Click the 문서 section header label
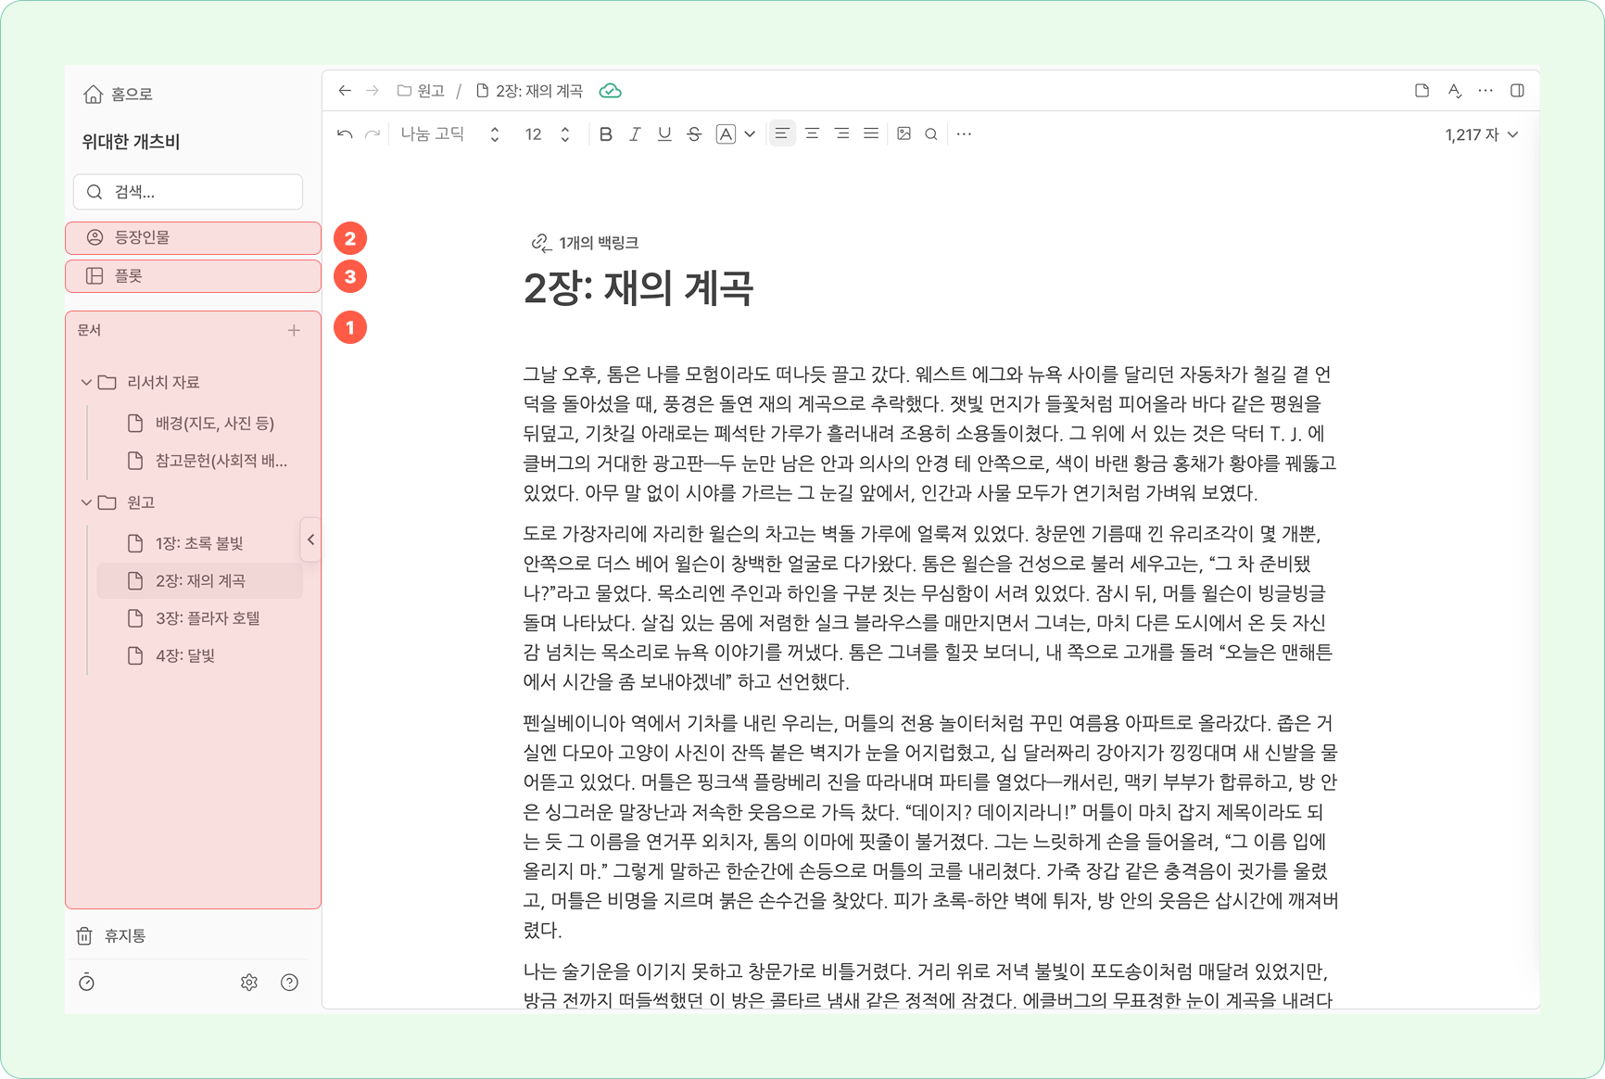Viewport: 1605px width, 1079px height. click(89, 330)
